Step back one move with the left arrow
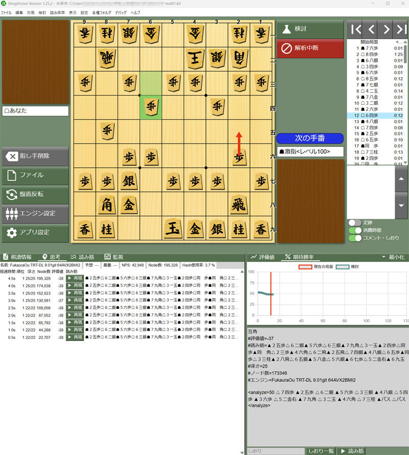The height and width of the screenshot is (455, 409). [x=371, y=29]
